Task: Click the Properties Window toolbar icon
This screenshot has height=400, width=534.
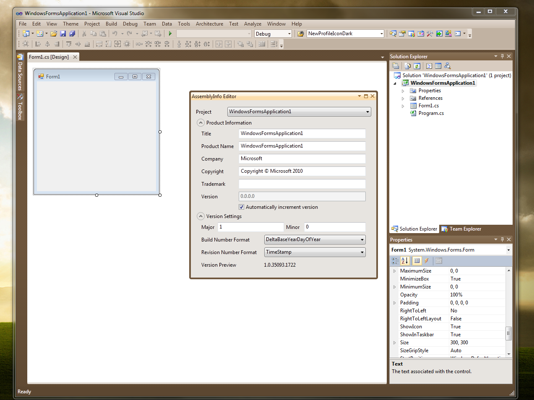Action: [x=402, y=34]
